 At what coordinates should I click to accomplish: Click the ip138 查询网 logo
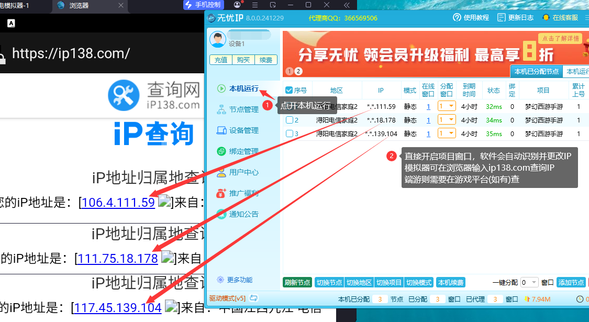point(154,95)
